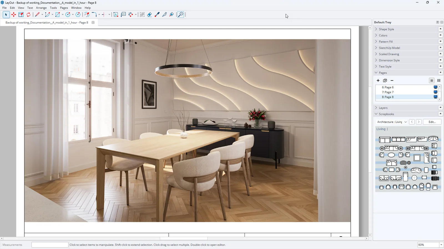444x249 pixels.
Task: Toggle presentation visibility for Page 6
Action: tap(435, 87)
